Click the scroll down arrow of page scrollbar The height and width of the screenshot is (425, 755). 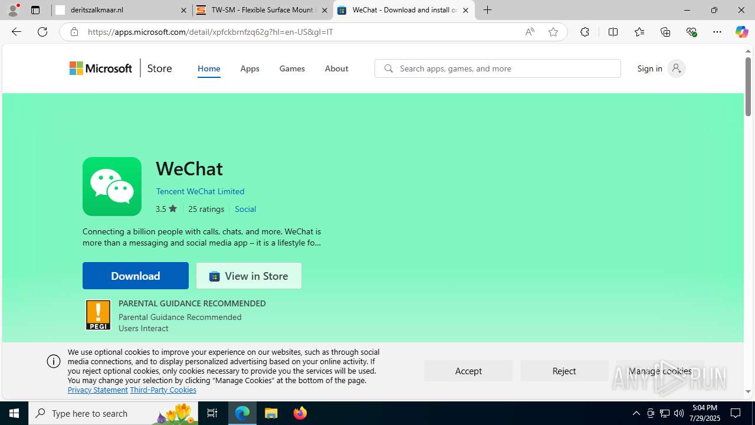[748, 391]
